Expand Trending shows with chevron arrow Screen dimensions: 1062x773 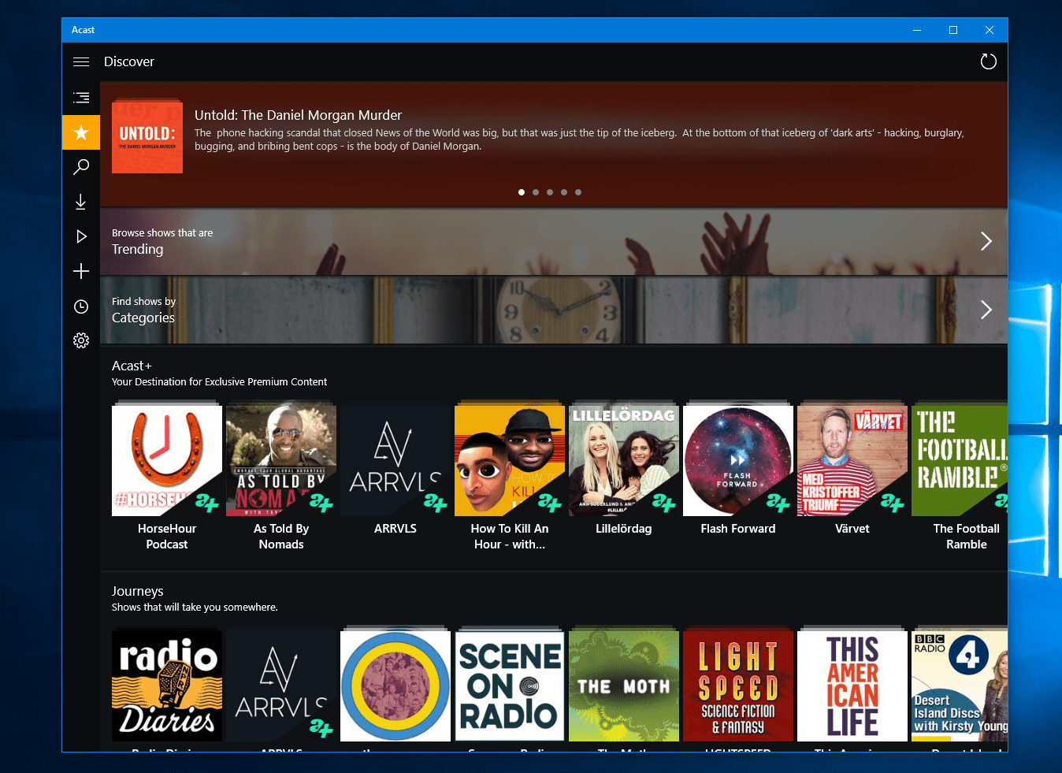coord(986,241)
